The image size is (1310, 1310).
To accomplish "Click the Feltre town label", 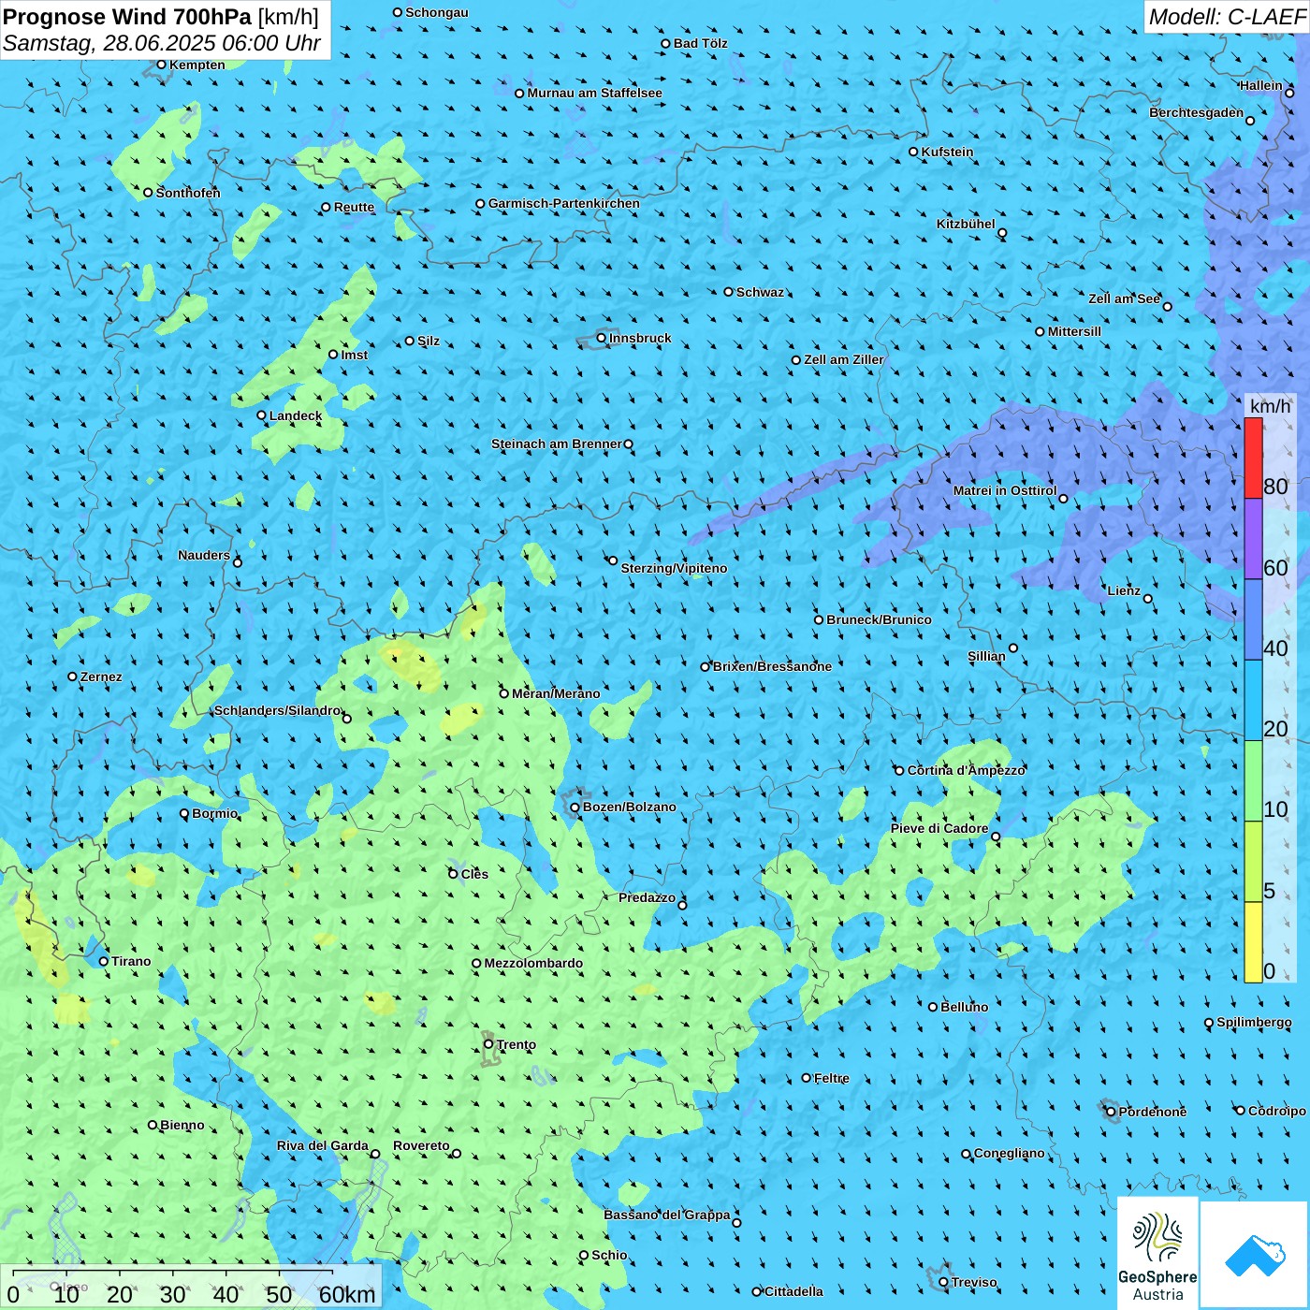I will tap(832, 1079).
